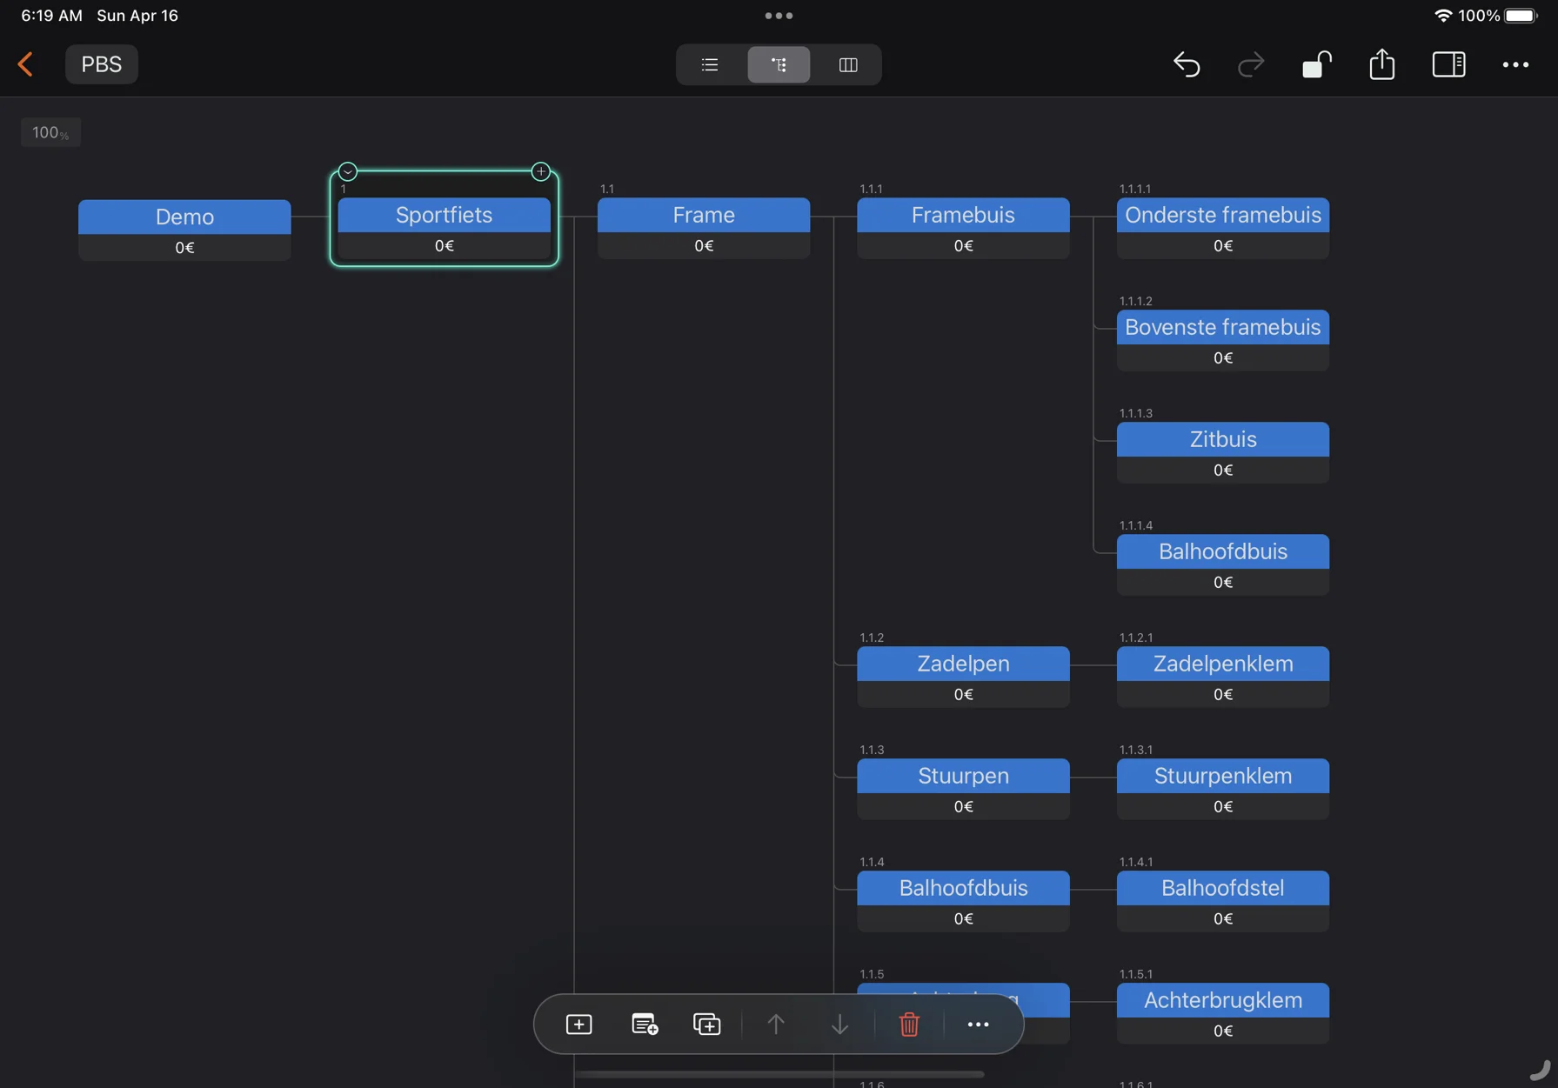Collapse the Sportfiets node with chevron circle
This screenshot has width=1558, height=1088.
click(x=348, y=171)
